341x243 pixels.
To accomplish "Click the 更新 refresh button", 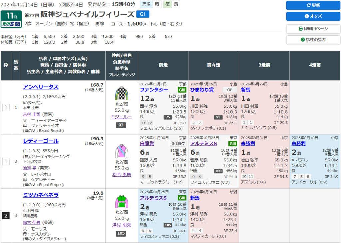I will tap(313, 5).
